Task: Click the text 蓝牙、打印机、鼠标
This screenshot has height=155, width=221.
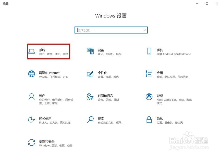Action: pos(109,54)
